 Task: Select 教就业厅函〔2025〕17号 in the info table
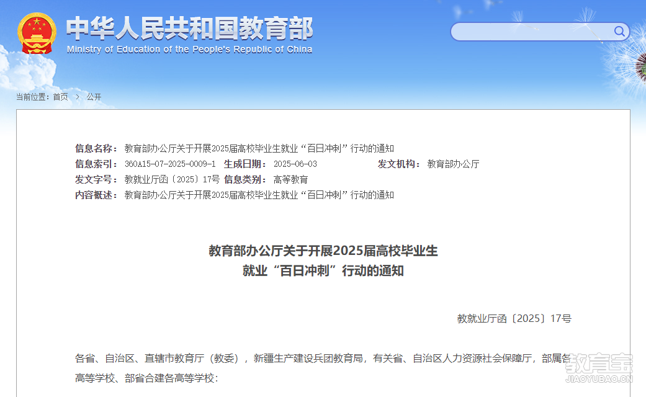coord(173,179)
